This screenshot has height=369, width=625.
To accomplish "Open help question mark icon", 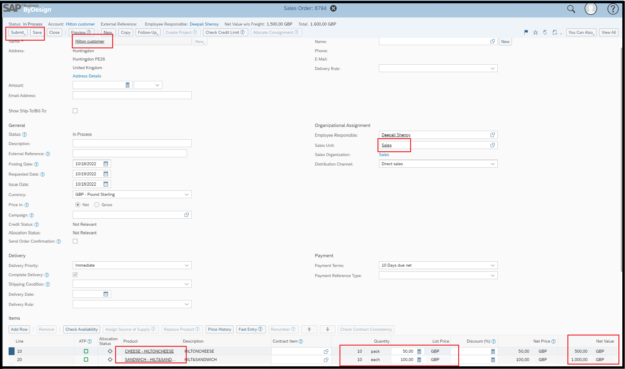I will (613, 9).
